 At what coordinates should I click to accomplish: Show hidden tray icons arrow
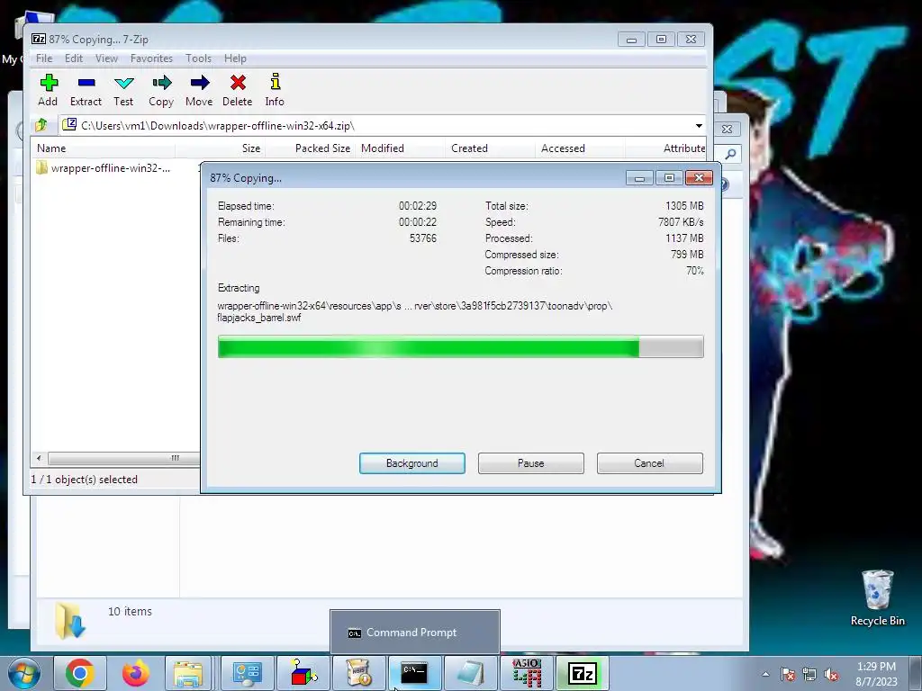pos(765,674)
